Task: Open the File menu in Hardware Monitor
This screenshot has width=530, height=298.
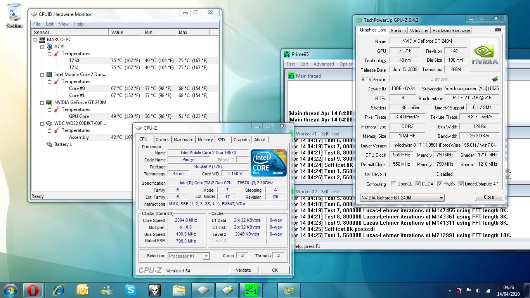Action: (x=37, y=24)
